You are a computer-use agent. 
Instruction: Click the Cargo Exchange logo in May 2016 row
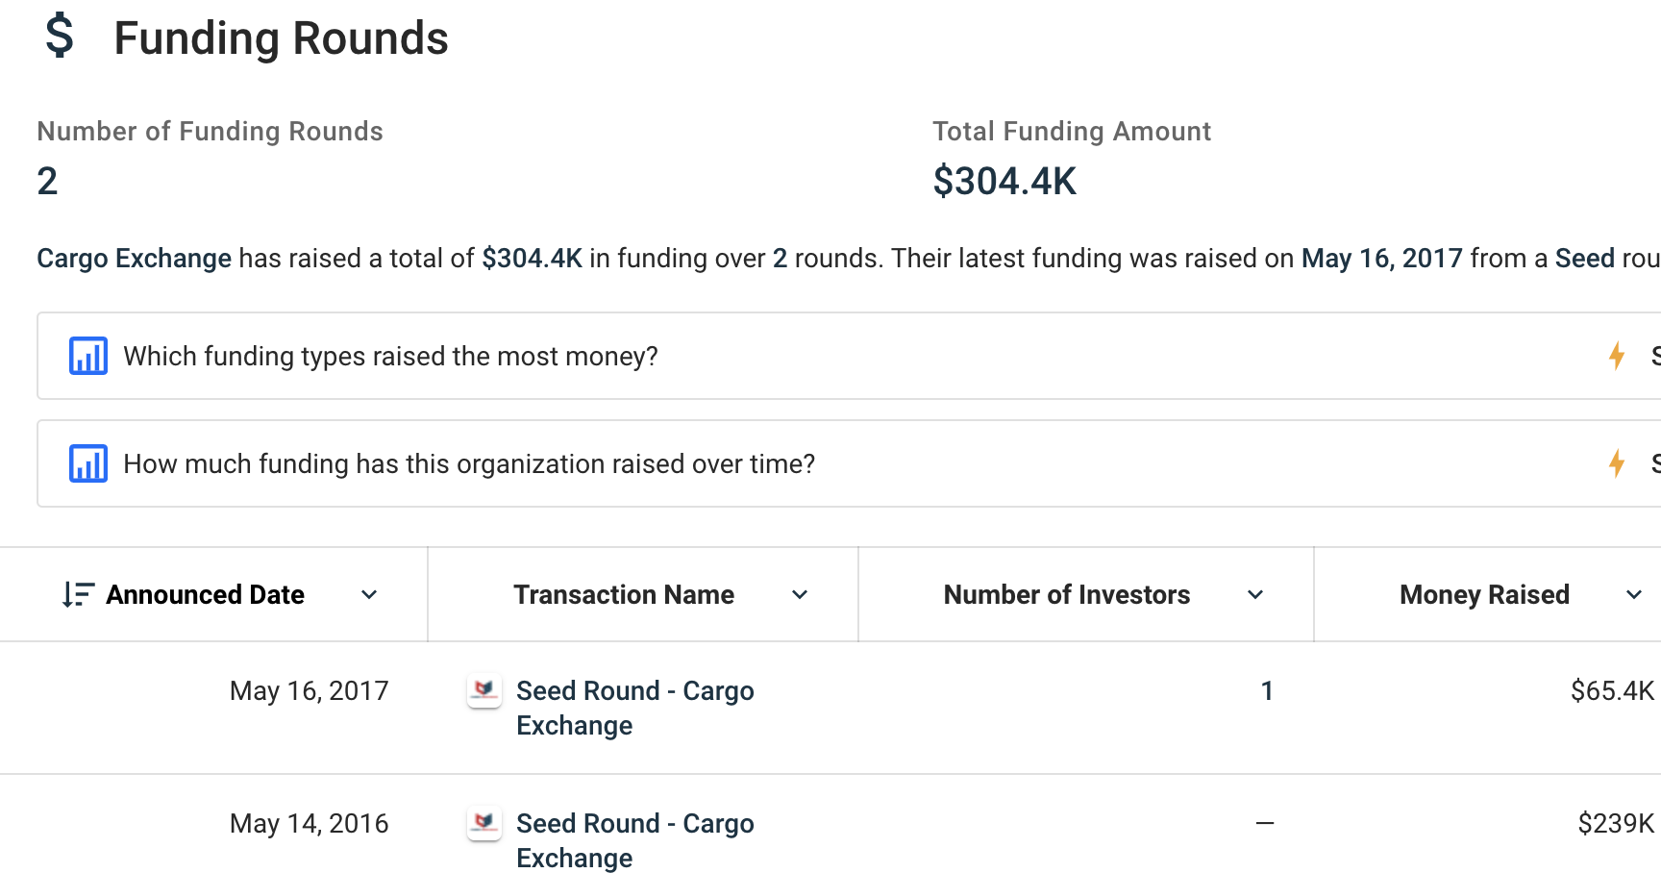484,823
